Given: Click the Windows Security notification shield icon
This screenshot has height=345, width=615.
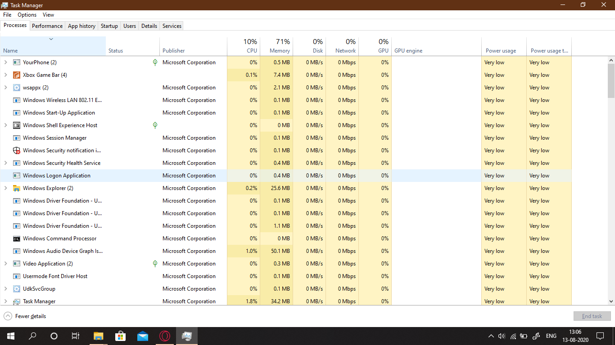Looking at the screenshot, I should click(x=17, y=150).
